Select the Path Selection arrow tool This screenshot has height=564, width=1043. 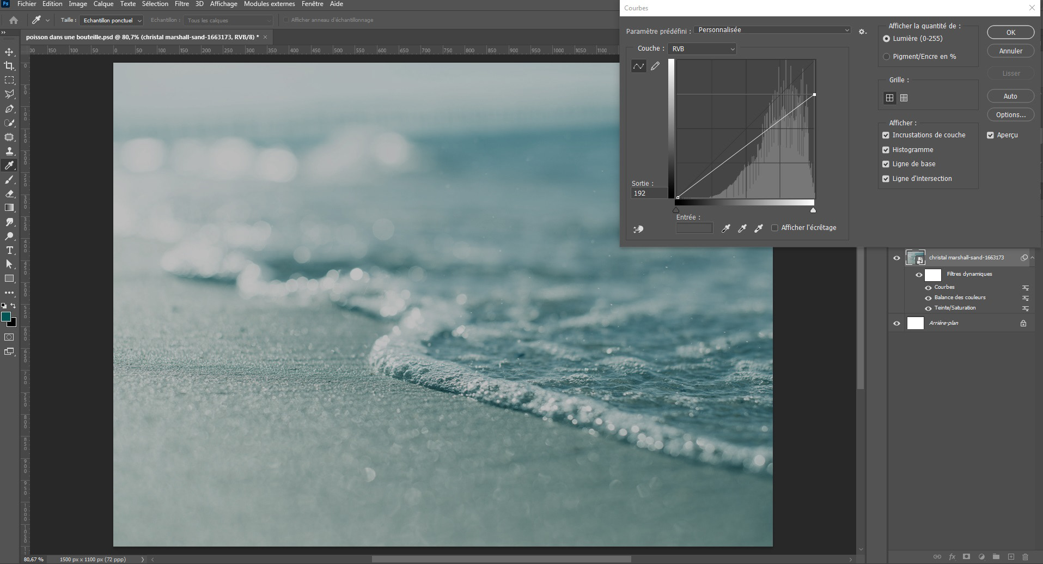(x=9, y=264)
